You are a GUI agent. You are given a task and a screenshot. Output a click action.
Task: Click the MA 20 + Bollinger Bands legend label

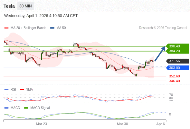pyautogui.click(x=28, y=28)
